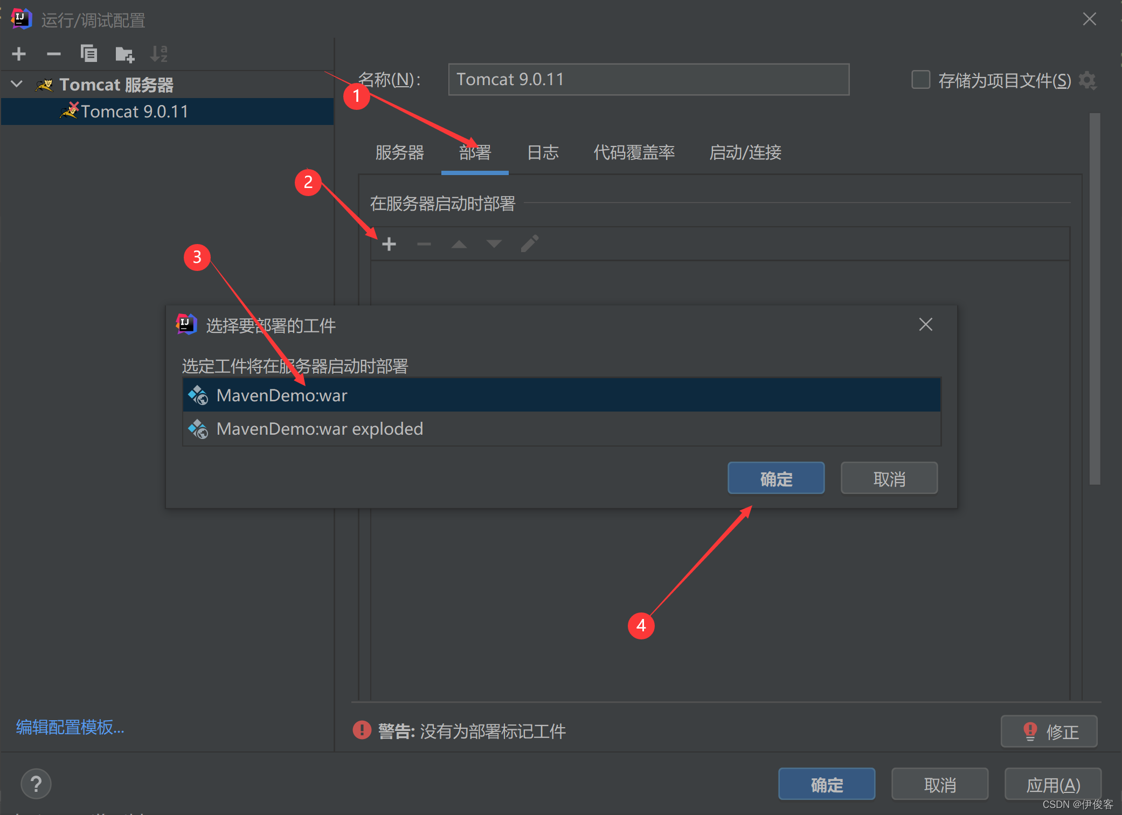Select the Tomcat 9.0.11 configuration

pyautogui.click(x=168, y=112)
